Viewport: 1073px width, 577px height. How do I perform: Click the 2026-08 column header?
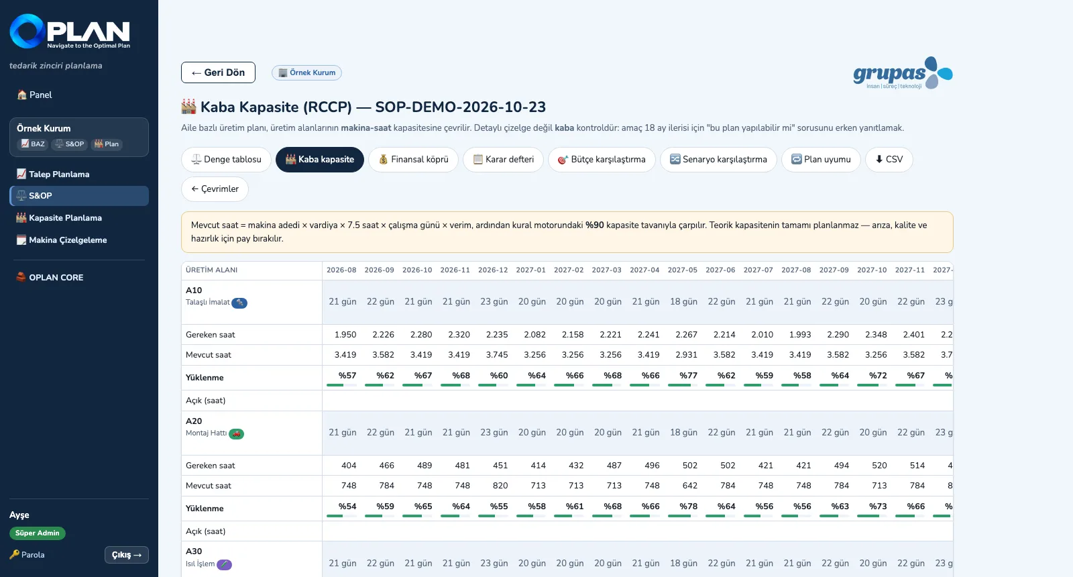pyautogui.click(x=341, y=270)
